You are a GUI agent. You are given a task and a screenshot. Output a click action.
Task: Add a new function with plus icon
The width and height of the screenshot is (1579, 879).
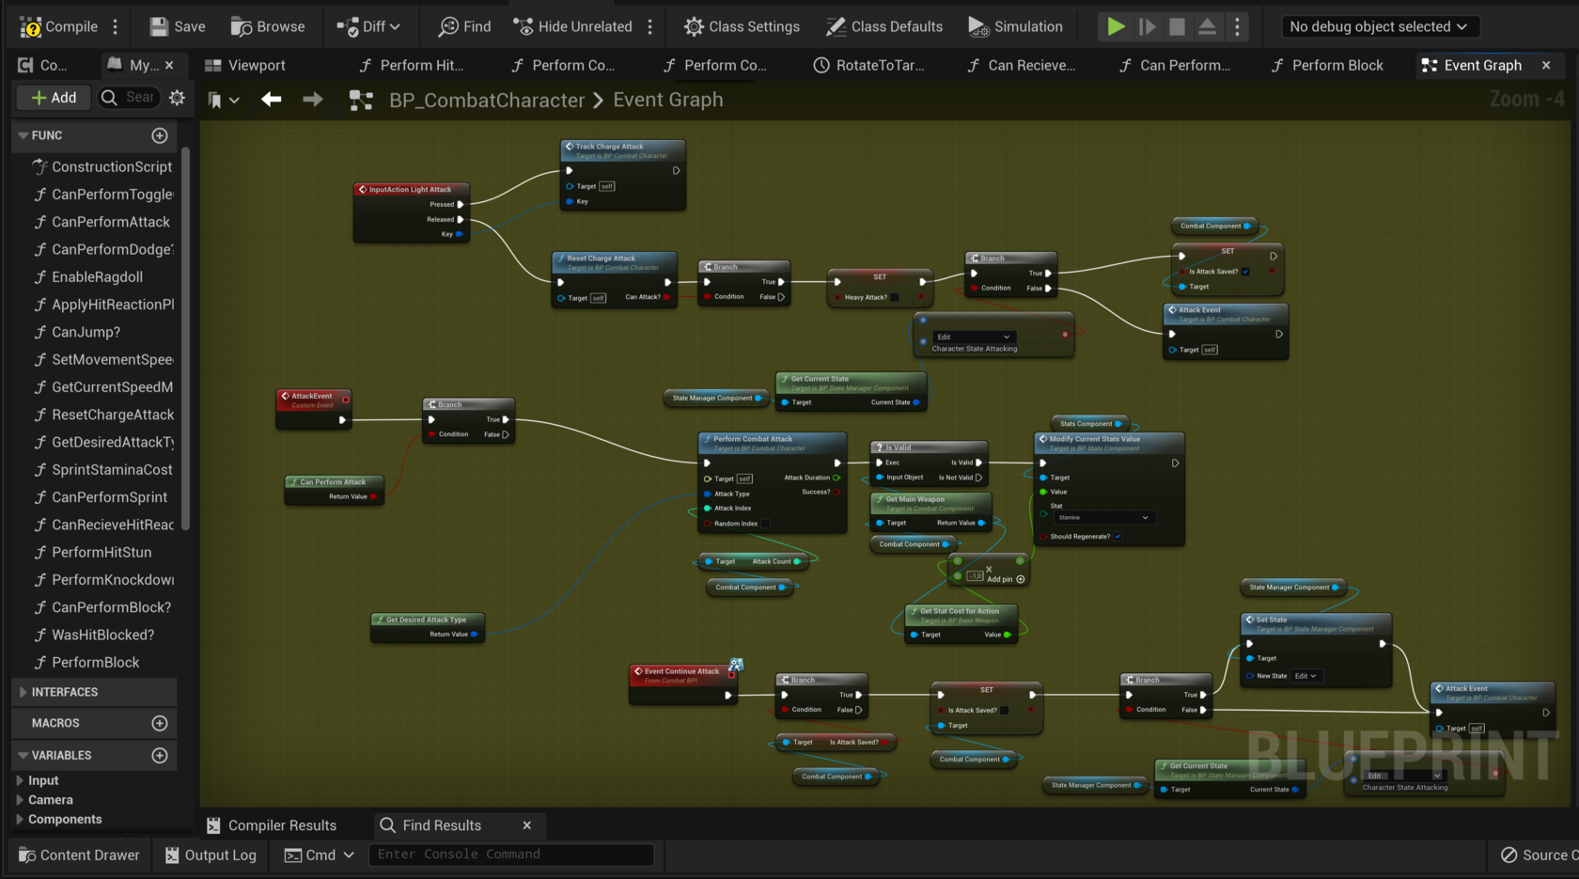(160, 136)
